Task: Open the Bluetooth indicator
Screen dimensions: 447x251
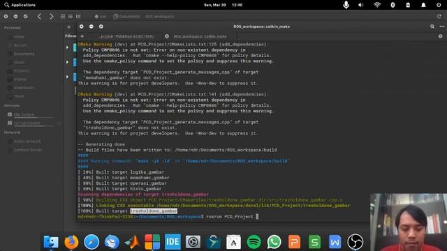Action: click(393, 5)
